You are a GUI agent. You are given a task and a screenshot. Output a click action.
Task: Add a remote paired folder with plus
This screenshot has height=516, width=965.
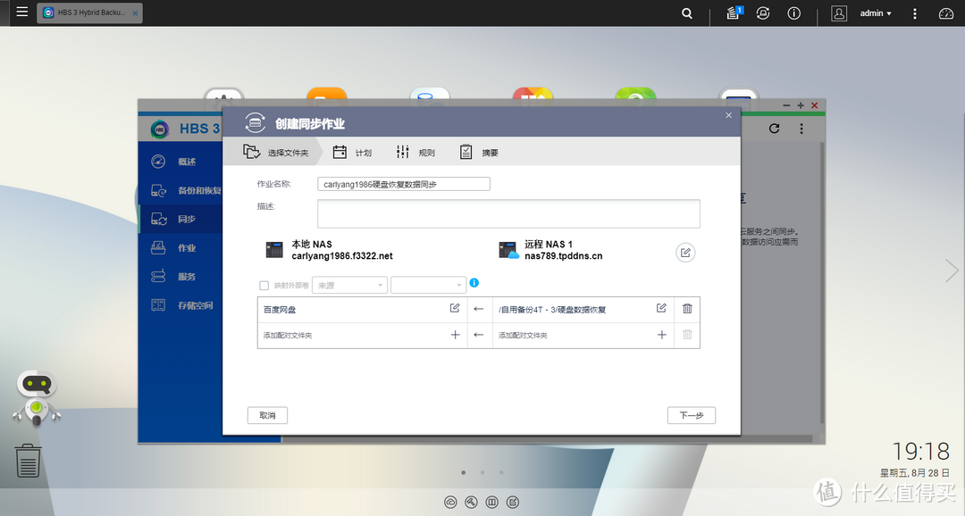click(662, 335)
